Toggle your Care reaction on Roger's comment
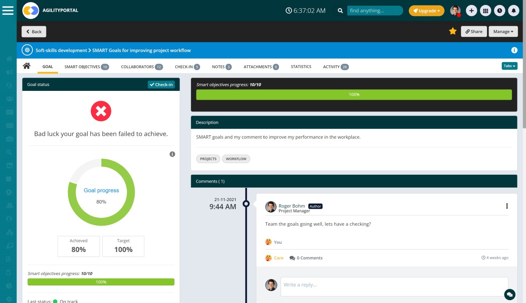The image size is (526, 303). 275,258
